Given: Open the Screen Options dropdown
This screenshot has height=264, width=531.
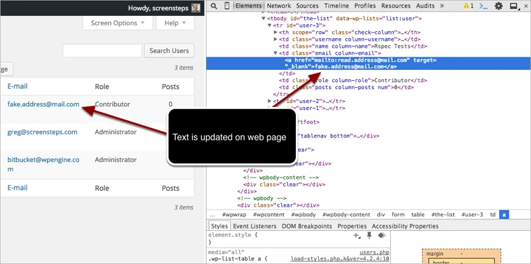Looking at the screenshot, I should 118,23.
